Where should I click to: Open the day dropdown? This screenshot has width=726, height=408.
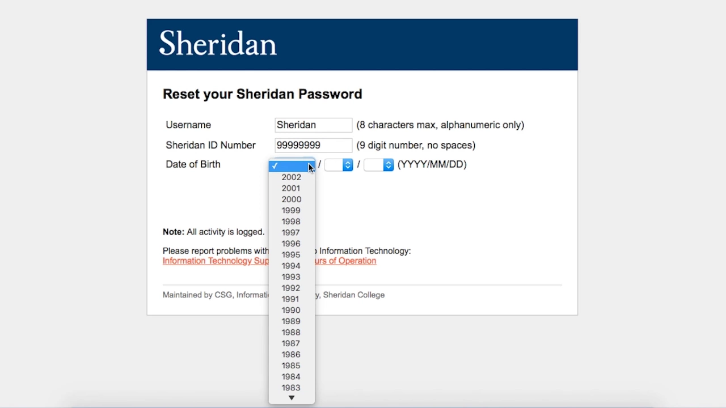pos(379,164)
